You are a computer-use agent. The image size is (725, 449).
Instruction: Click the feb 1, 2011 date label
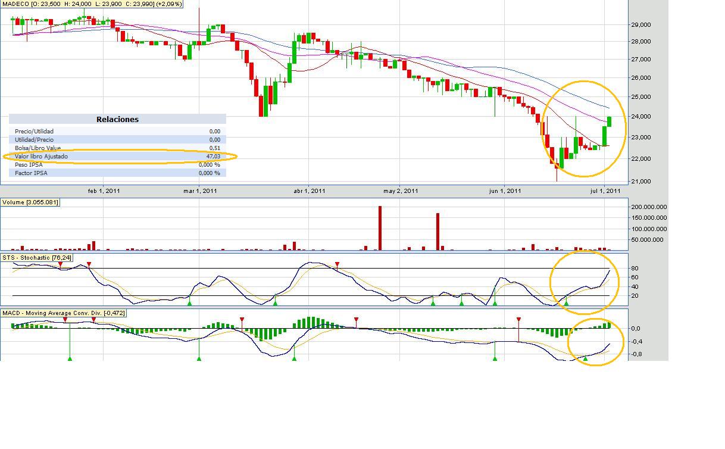tap(104, 191)
